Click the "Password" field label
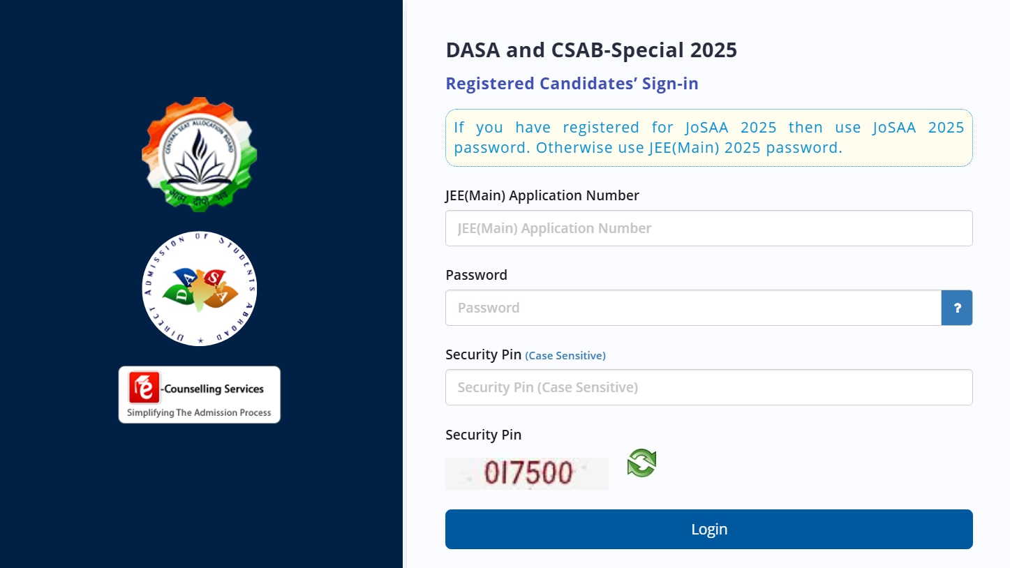Image resolution: width=1010 pixels, height=568 pixels. 476,275
